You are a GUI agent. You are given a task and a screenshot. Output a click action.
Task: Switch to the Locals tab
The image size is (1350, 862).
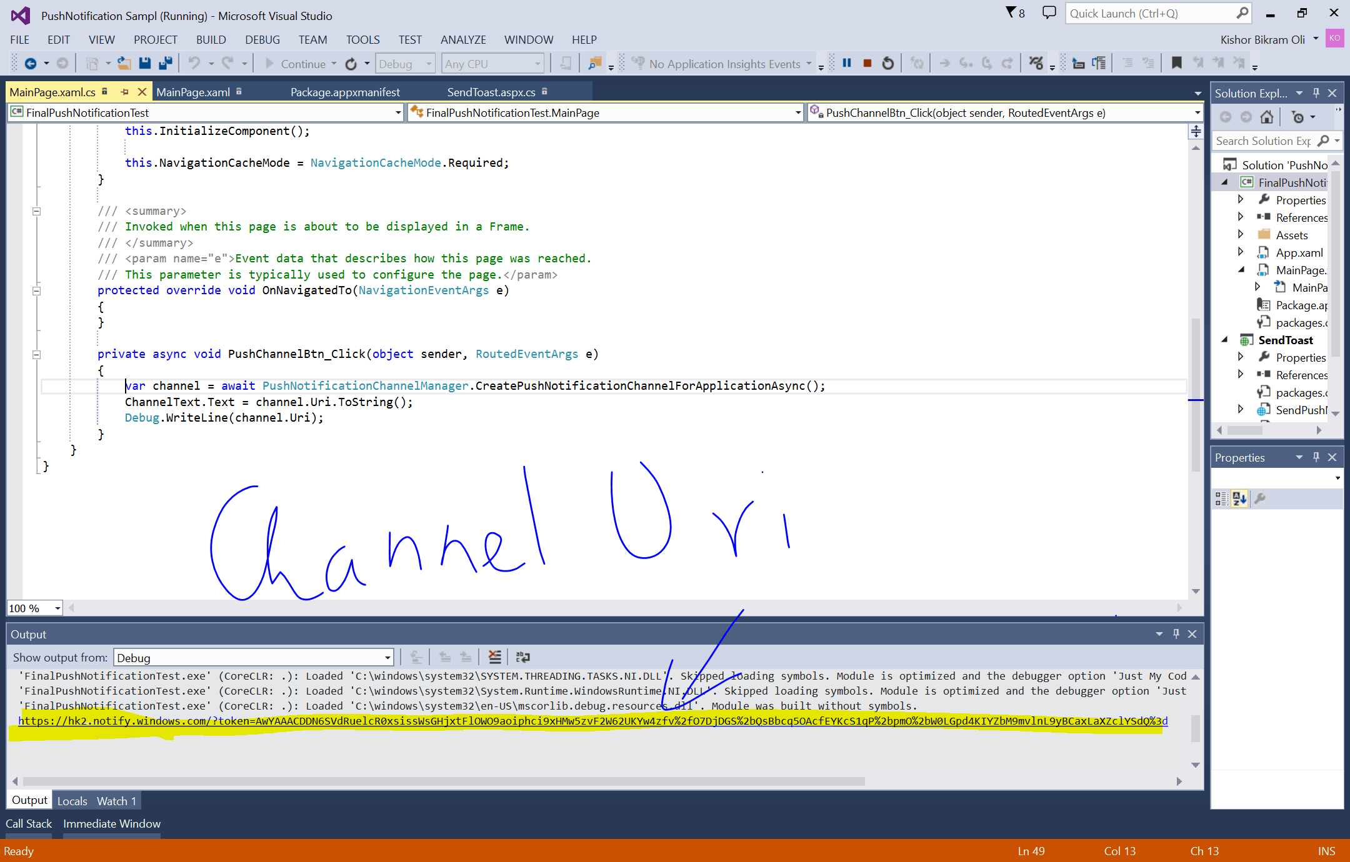point(72,801)
